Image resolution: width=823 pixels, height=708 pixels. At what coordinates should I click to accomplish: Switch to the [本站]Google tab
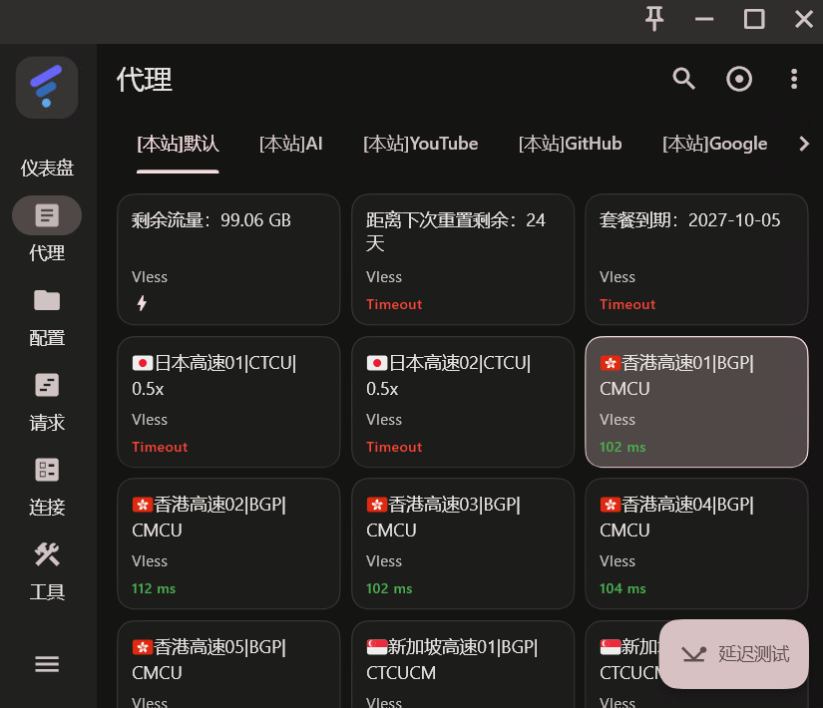point(714,144)
